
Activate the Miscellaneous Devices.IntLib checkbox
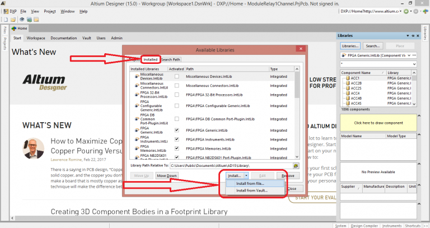tap(177, 77)
